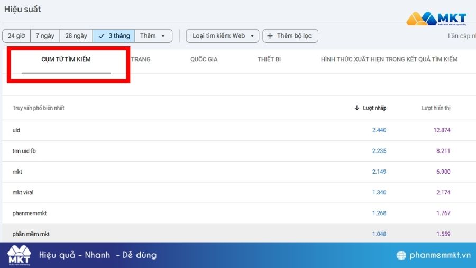Image resolution: width=476 pixels, height=268 pixels.
Task: Click the down arrow sort icon beside Lượt nhấp
Action: 356,108
